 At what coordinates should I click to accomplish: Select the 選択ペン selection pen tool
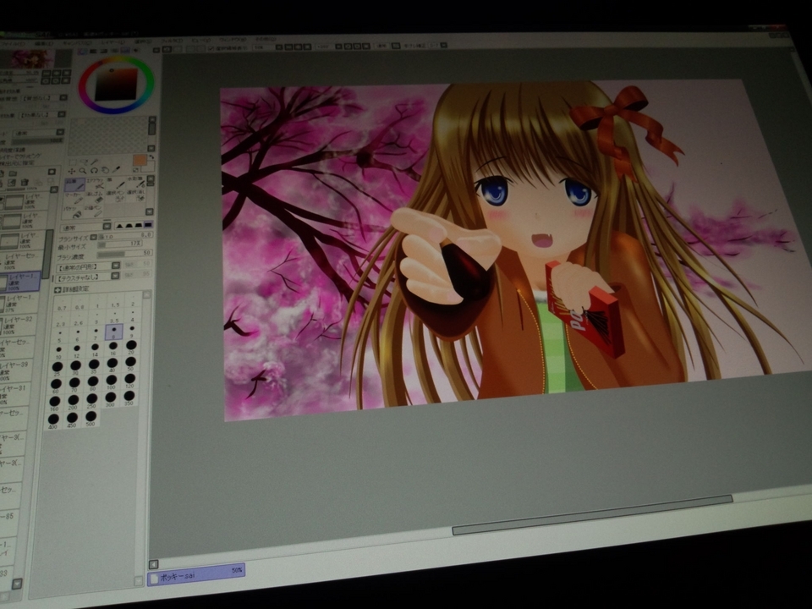(x=116, y=196)
